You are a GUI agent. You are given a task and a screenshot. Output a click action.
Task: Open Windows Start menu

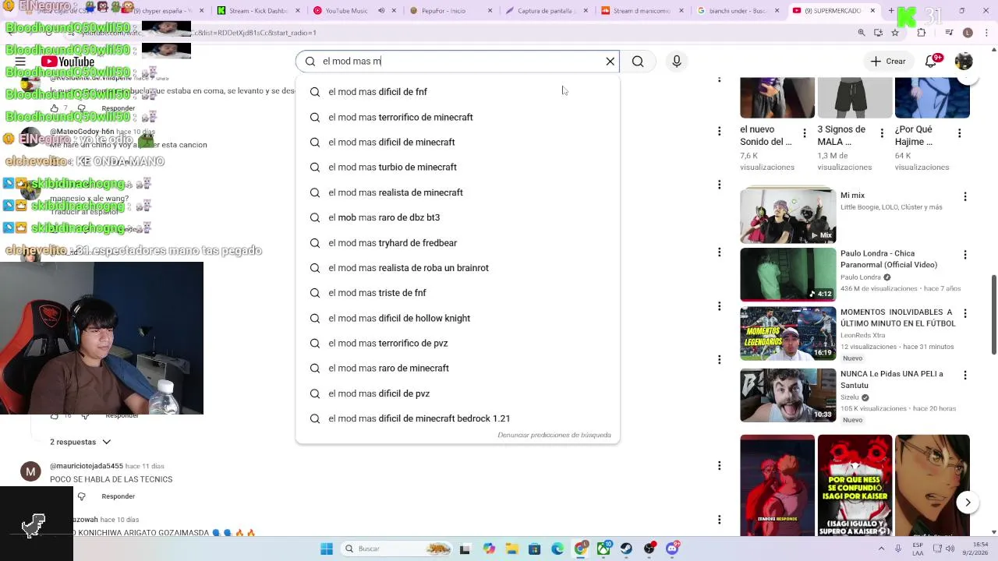[x=327, y=549]
